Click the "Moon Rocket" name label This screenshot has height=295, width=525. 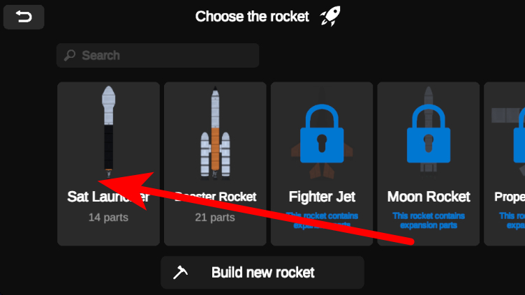(429, 197)
